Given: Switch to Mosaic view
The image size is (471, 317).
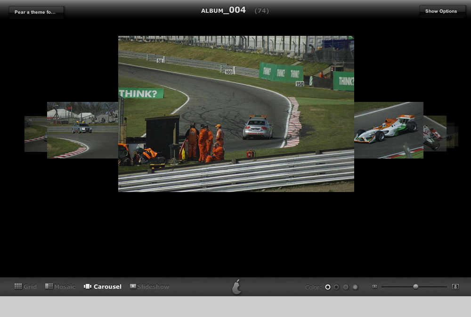Looking at the screenshot, I should (60, 287).
